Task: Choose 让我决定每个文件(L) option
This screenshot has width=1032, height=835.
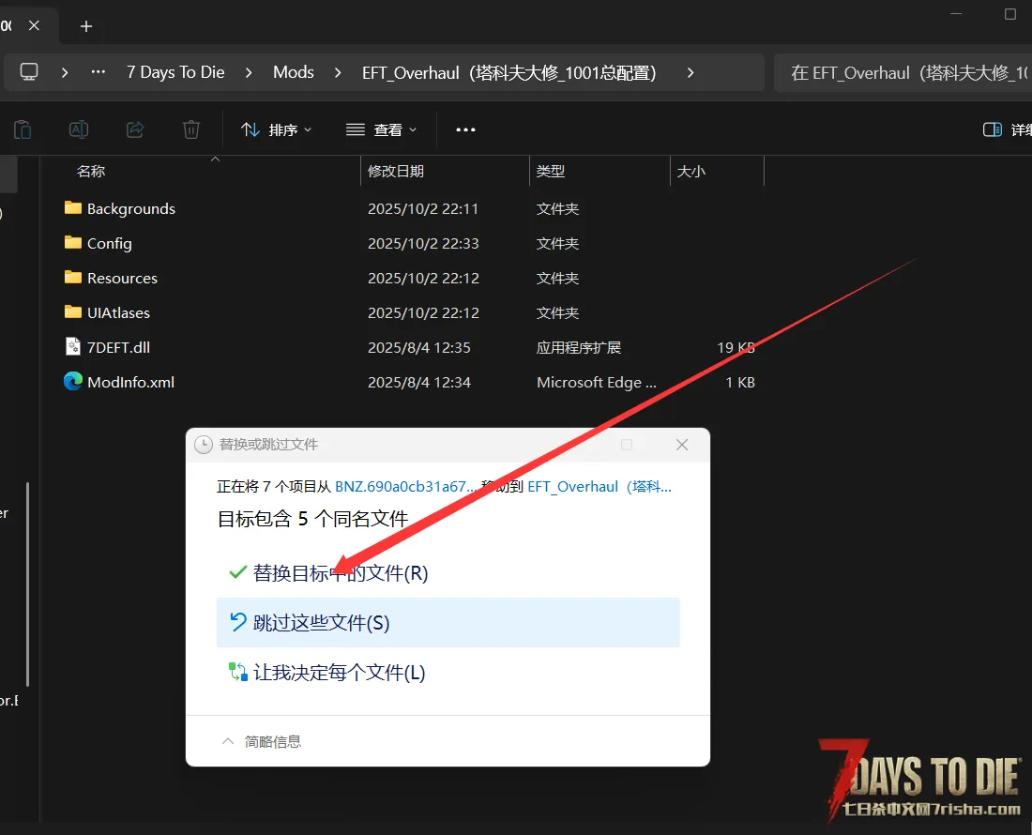Action: point(339,673)
